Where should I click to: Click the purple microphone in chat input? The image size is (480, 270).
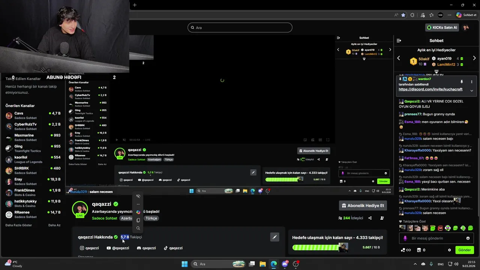click(x=405, y=238)
